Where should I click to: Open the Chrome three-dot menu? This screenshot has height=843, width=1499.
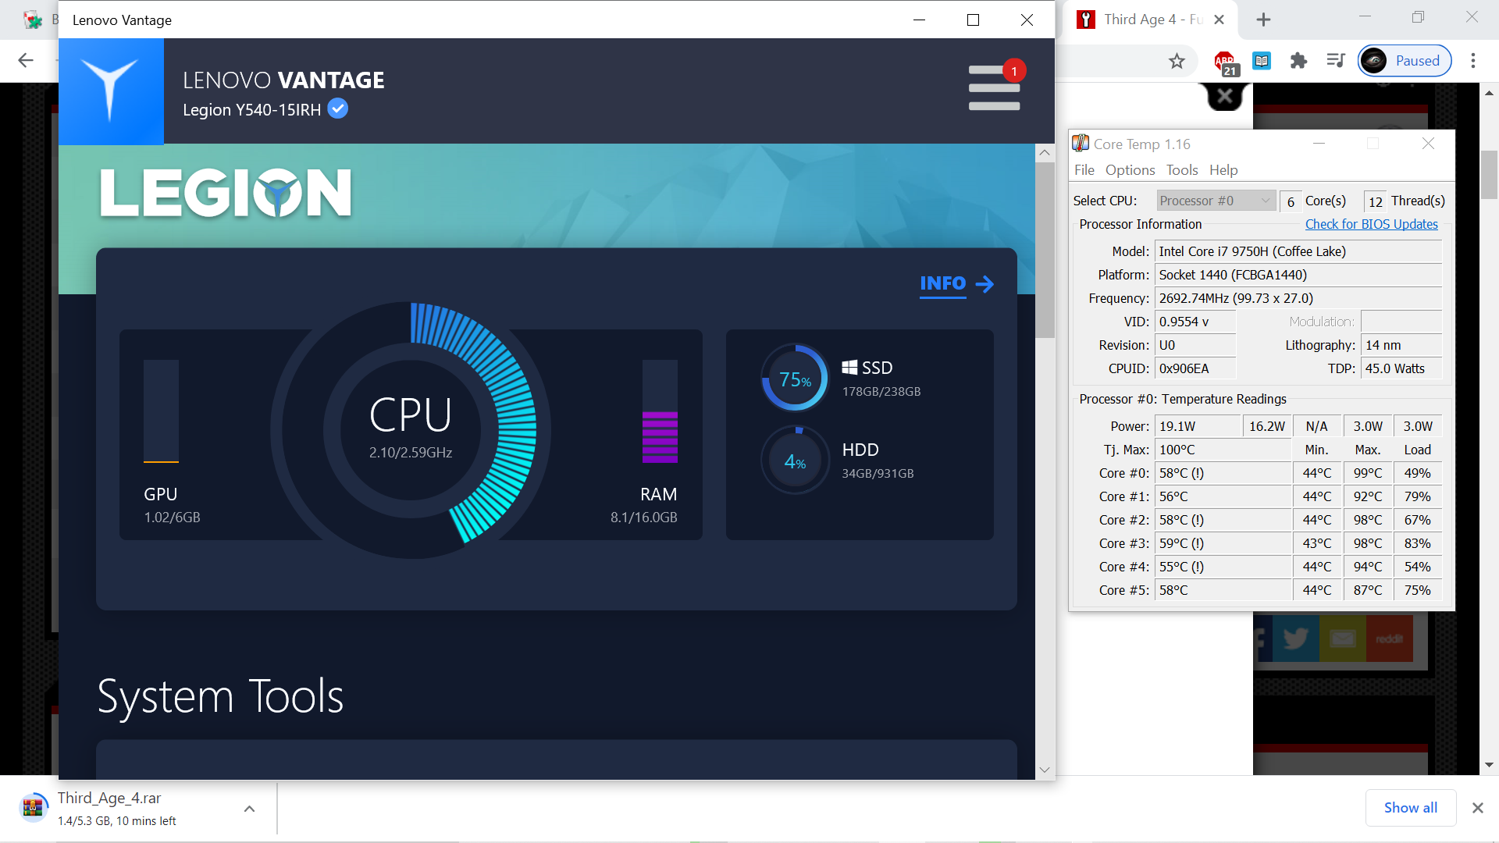[1472, 61]
